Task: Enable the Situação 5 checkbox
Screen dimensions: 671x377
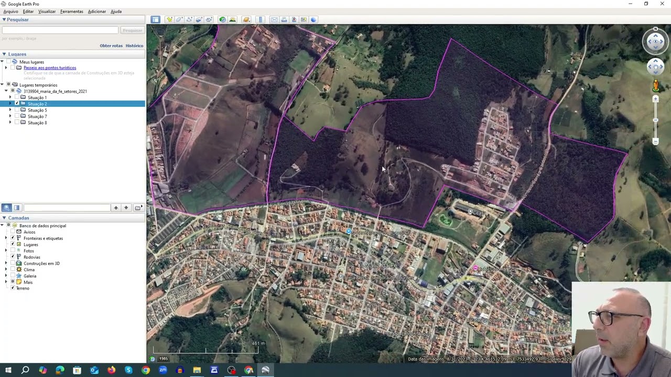Action: (x=17, y=110)
